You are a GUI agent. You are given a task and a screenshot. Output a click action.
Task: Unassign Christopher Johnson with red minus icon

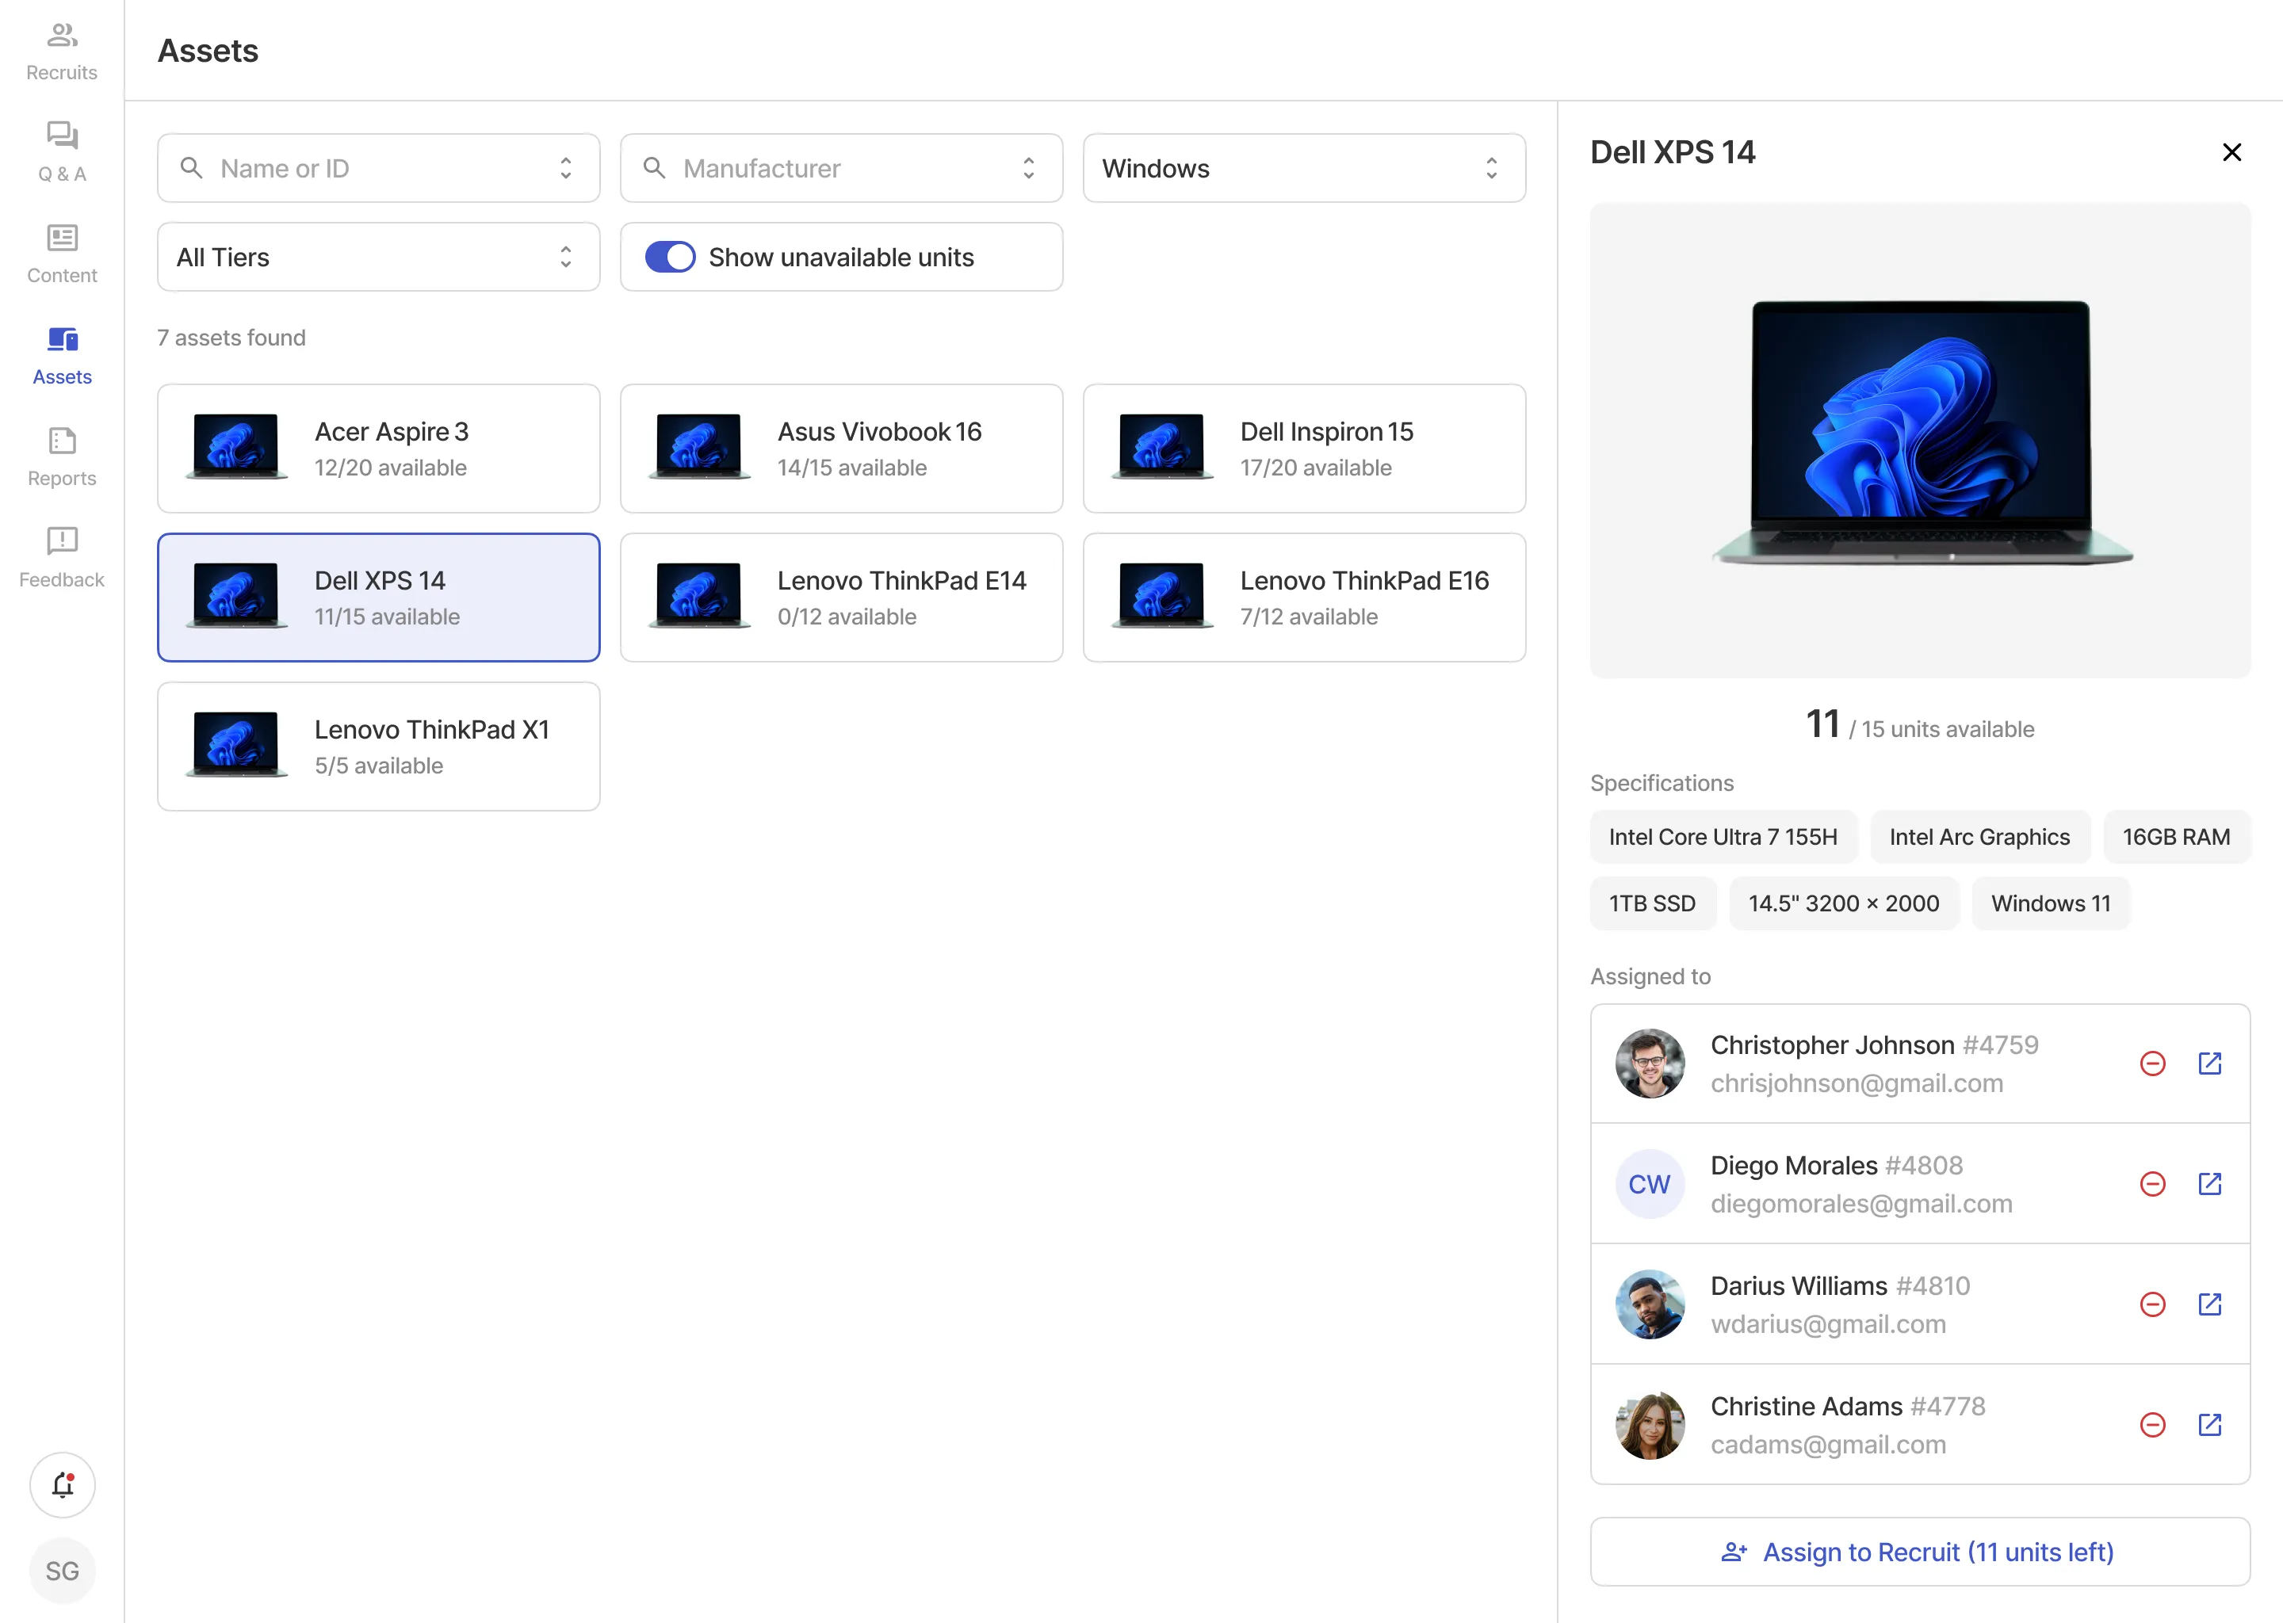click(2152, 1064)
